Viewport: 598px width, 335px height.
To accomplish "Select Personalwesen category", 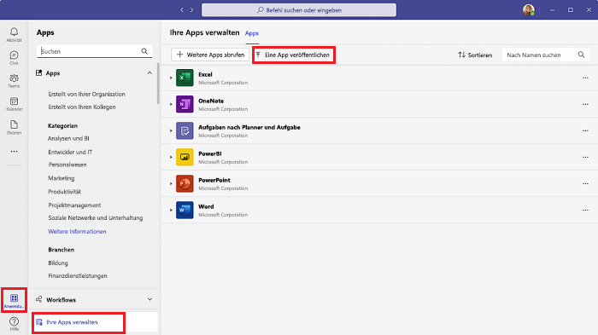I will point(67,165).
